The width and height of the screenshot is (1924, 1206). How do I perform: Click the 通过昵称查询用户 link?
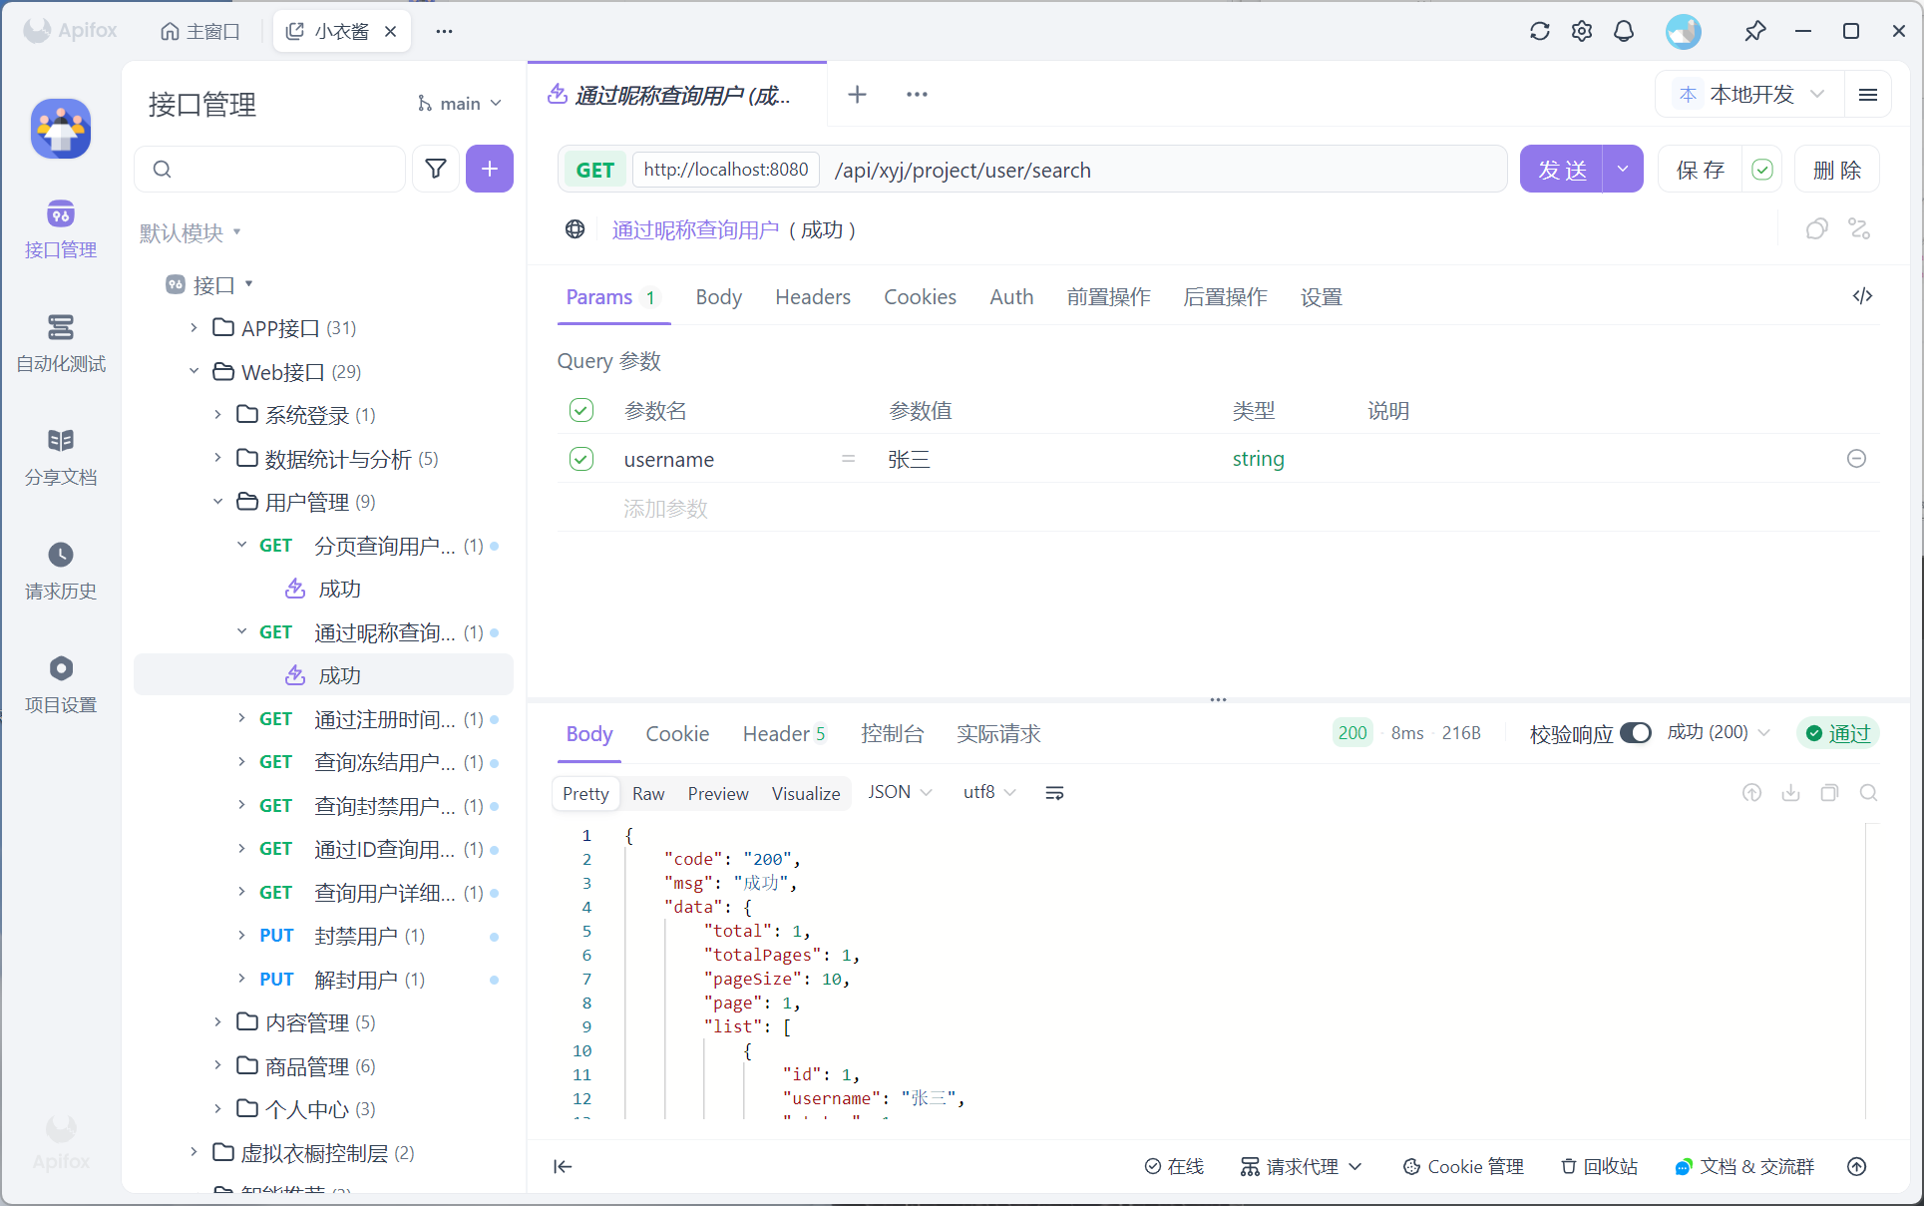click(695, 230)
